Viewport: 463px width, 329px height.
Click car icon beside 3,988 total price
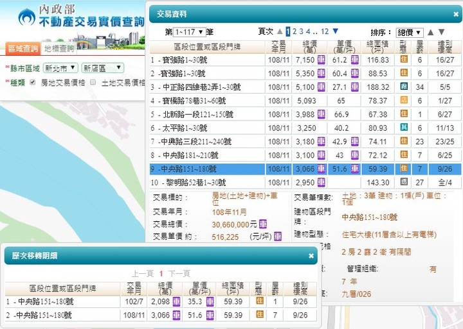pos(322,114)
